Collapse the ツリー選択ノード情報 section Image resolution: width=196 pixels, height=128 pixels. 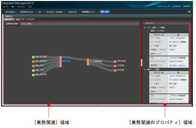[x=145, y=28]
